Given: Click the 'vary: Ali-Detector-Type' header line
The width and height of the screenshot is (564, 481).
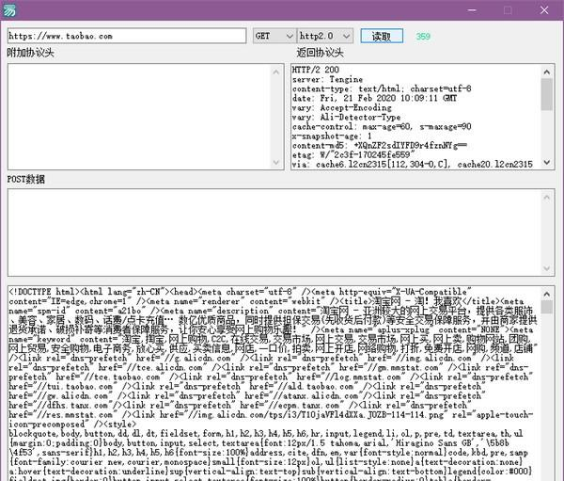Looking at the screenshot, I should (346, 117).
